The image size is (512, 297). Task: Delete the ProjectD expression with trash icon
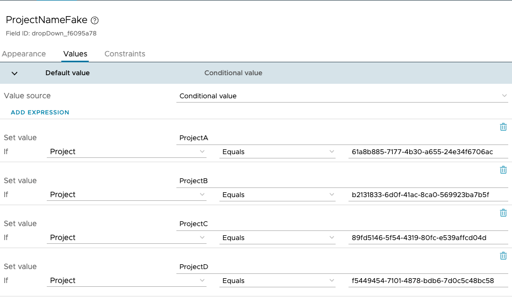pyautogui.click(x=503, y=256)
